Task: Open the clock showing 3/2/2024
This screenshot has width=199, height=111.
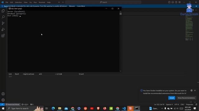Action: tap(188, 108)
